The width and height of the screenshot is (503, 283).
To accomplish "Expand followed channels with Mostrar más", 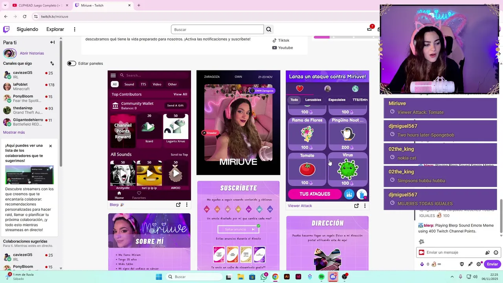I will 14,132.
